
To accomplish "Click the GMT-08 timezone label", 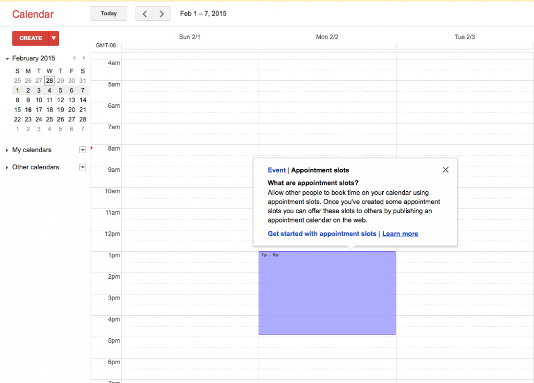I will click(x=105, y=45).
